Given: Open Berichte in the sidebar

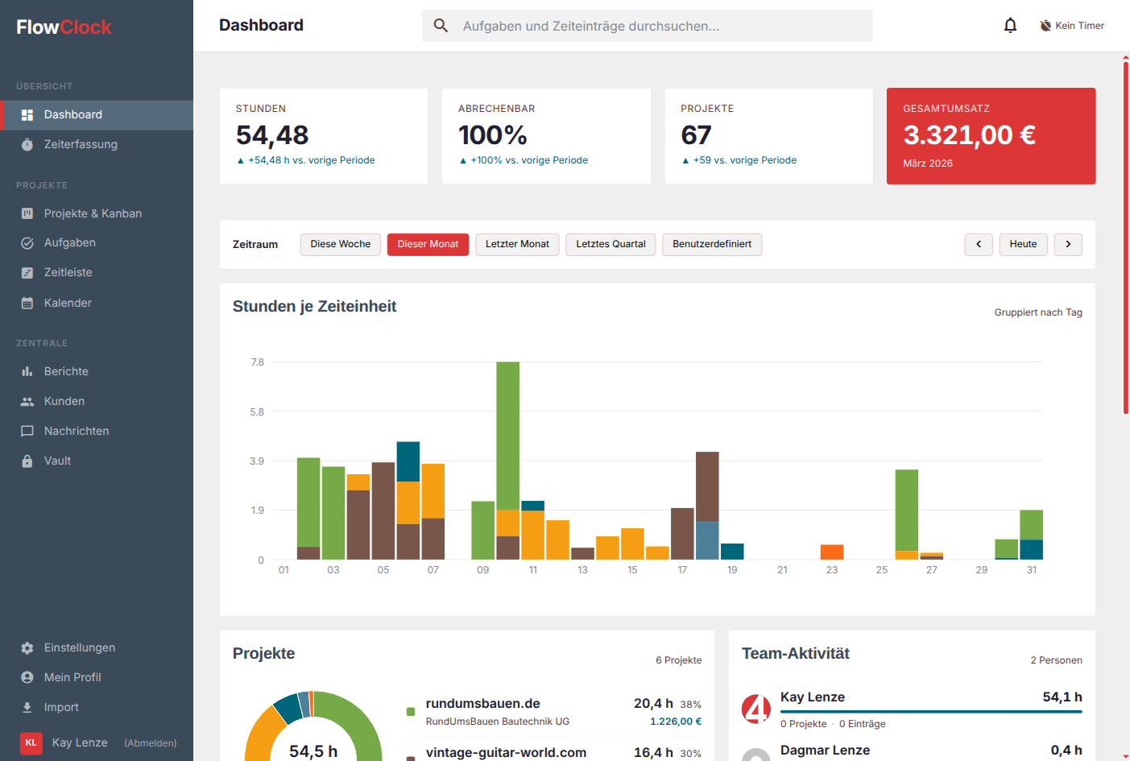Looking at the screenshot, I should click(x=97, y=371).
